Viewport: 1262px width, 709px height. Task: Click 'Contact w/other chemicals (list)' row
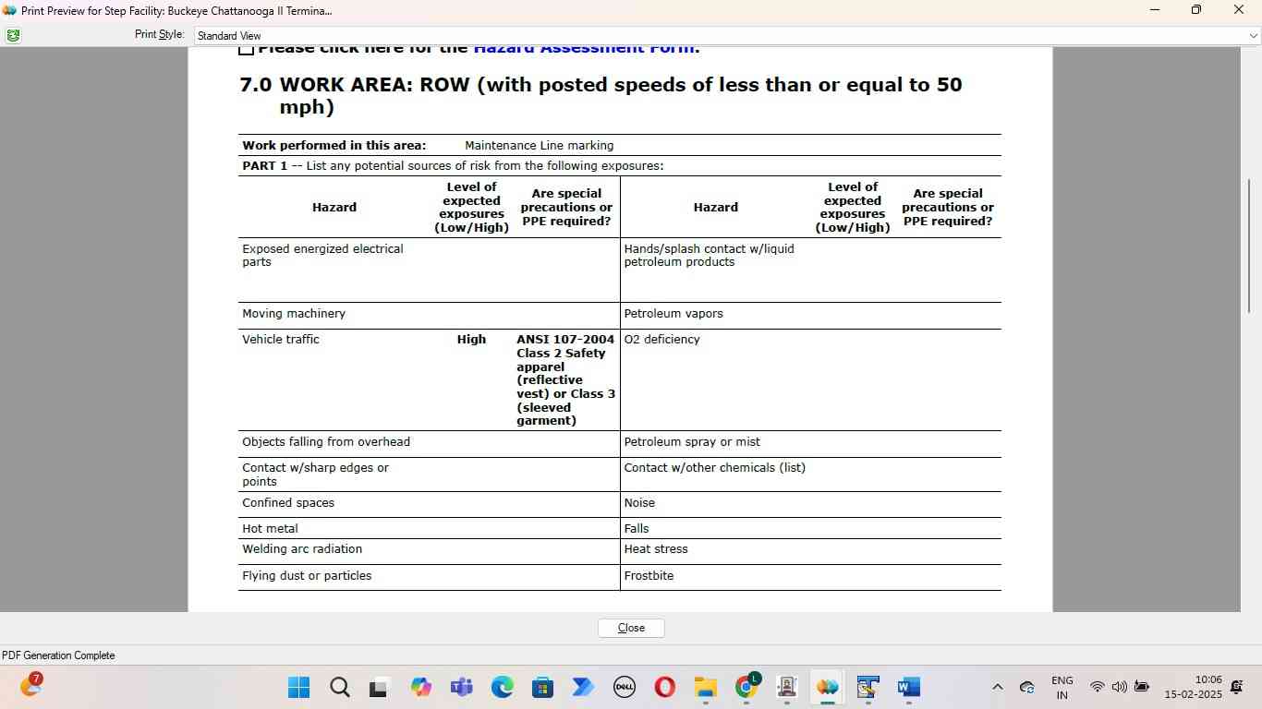714,468
